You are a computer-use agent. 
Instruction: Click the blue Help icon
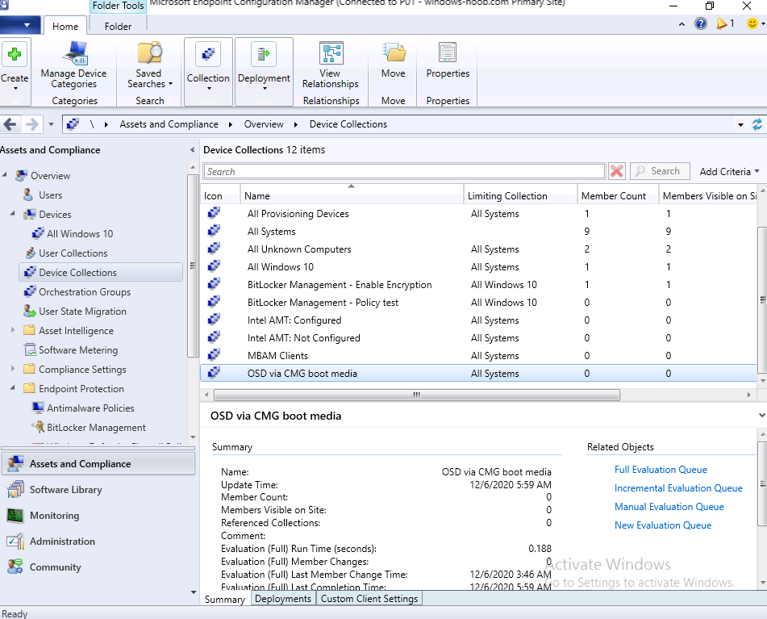(701, 23)
